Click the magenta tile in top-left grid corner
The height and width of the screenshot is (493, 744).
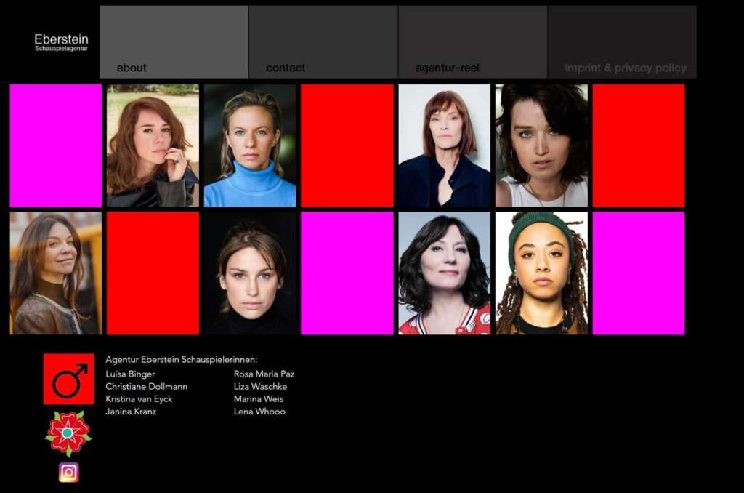[55, 145]
